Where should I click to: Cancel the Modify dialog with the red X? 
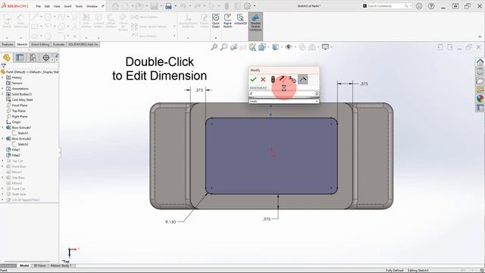coord(263,80)
